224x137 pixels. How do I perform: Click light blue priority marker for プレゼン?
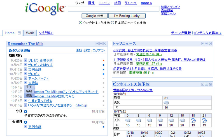tap(103, 74)
